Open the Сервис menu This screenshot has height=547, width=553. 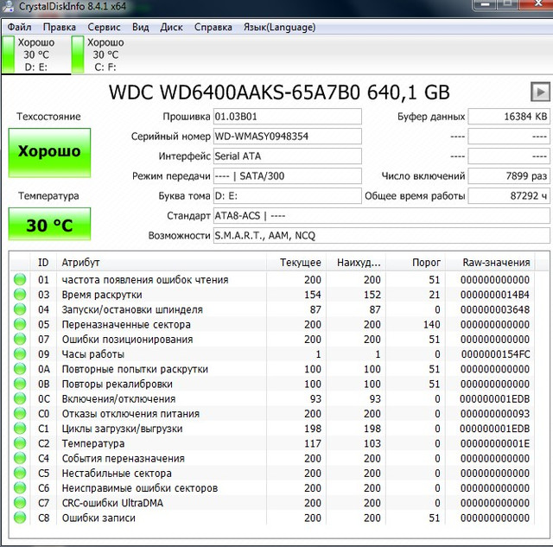tap(104, 27)
